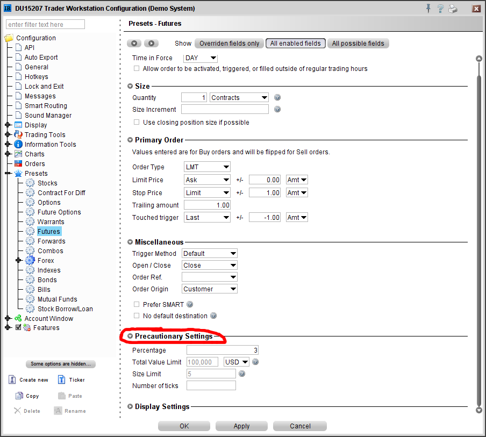This screenshot has width=486, height=437.
Task: Click the pin icon in title bar
Action: [x=428, y=8]
